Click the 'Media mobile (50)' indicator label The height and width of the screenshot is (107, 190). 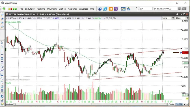[13, 22]
